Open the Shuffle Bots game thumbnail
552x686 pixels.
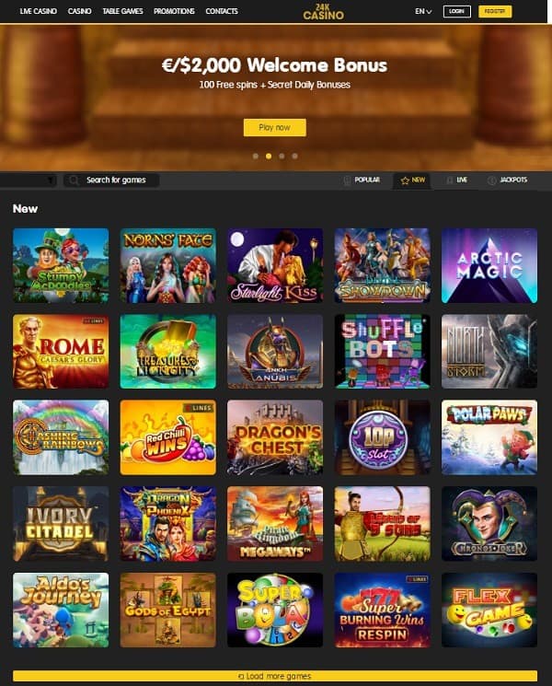(x=382, y=351)
